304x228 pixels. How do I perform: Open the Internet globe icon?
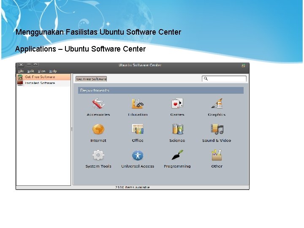[98, 129]
